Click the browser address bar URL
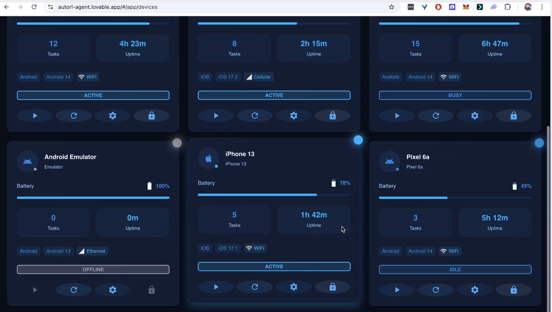This screenshot has height=312, width=552. pyautogui.click(x=108, y=7)
